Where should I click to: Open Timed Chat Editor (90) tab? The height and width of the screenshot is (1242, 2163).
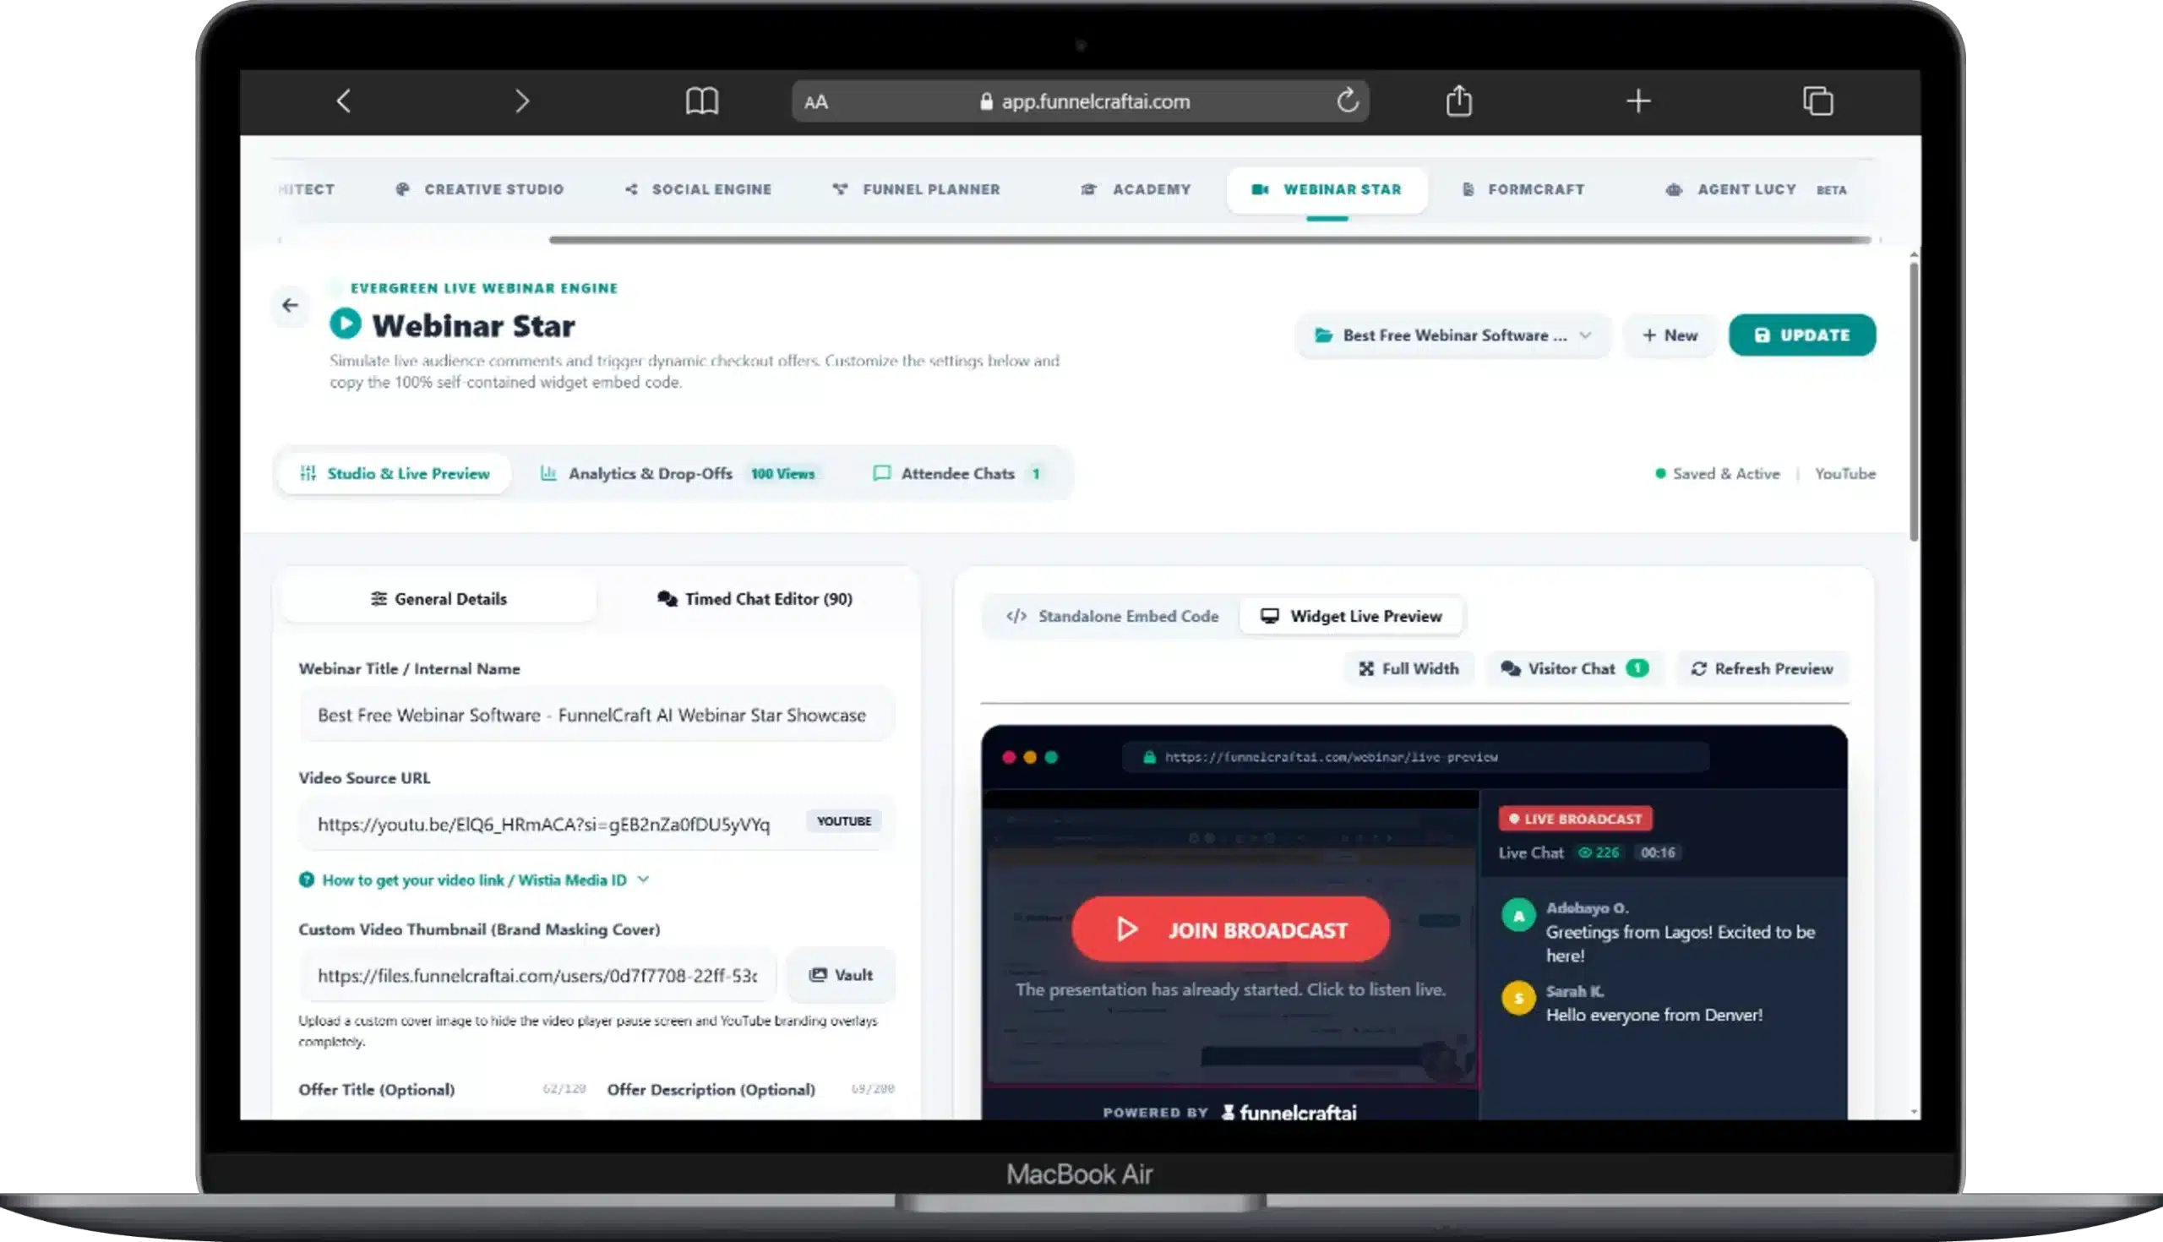click(x=755, y=599)
